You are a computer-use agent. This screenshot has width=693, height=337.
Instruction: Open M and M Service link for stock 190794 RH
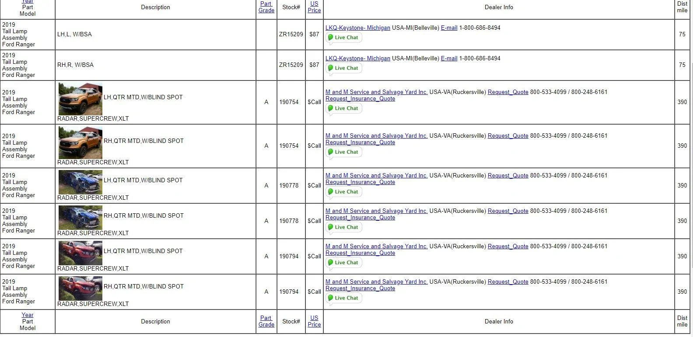point(377,282)
